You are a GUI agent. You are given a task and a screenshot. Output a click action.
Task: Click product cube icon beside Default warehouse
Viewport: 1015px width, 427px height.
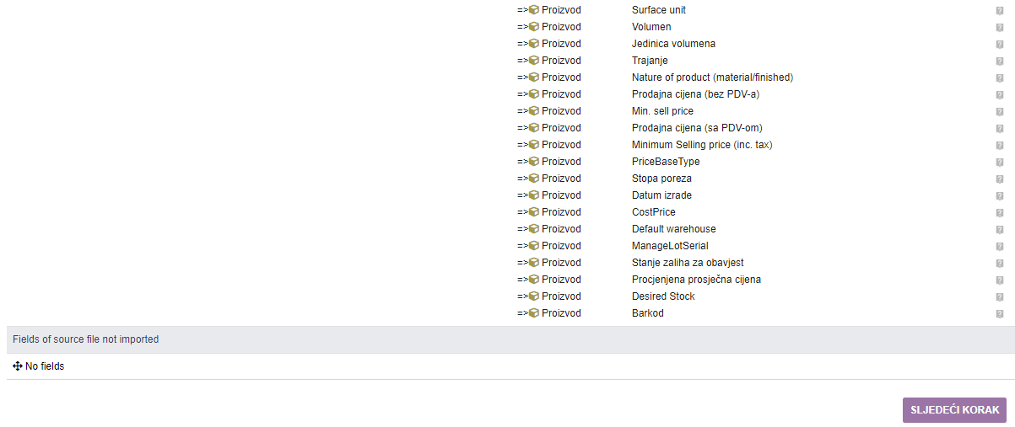(x=533, y=229)
